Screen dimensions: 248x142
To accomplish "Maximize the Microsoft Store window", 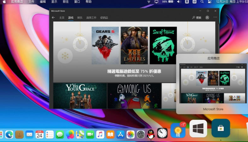I will pos(208,11).
